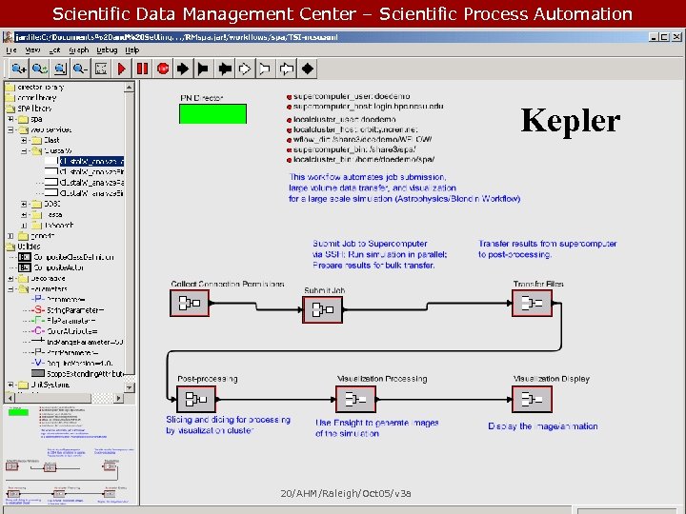Select the Visualization Display actor box
This screenshot has height=514, width=686.
coord(532,399)
